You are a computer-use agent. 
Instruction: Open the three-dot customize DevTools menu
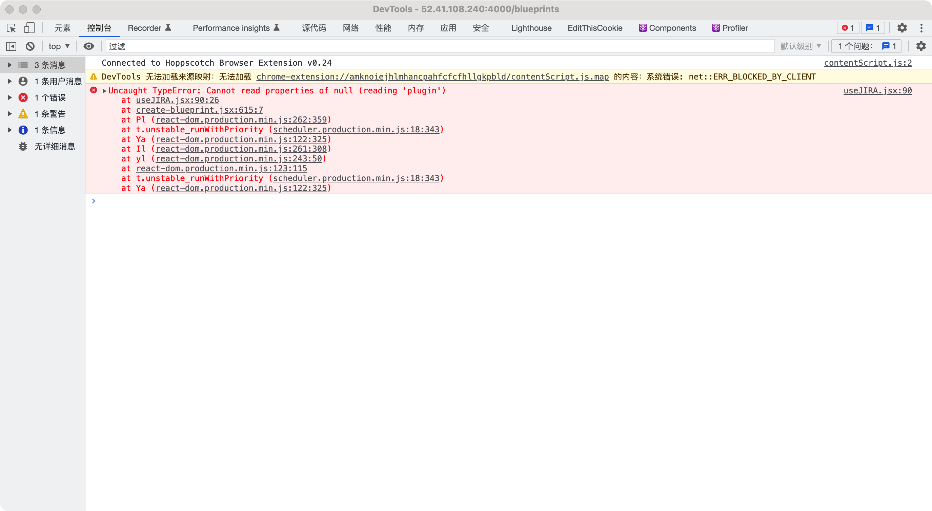[922, 28]
